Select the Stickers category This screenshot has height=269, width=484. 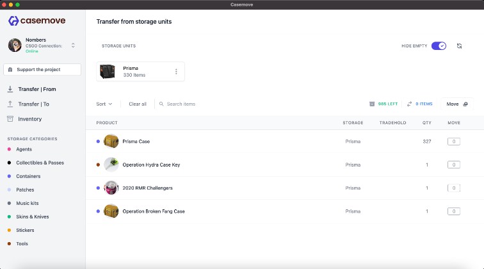(25, 230)
